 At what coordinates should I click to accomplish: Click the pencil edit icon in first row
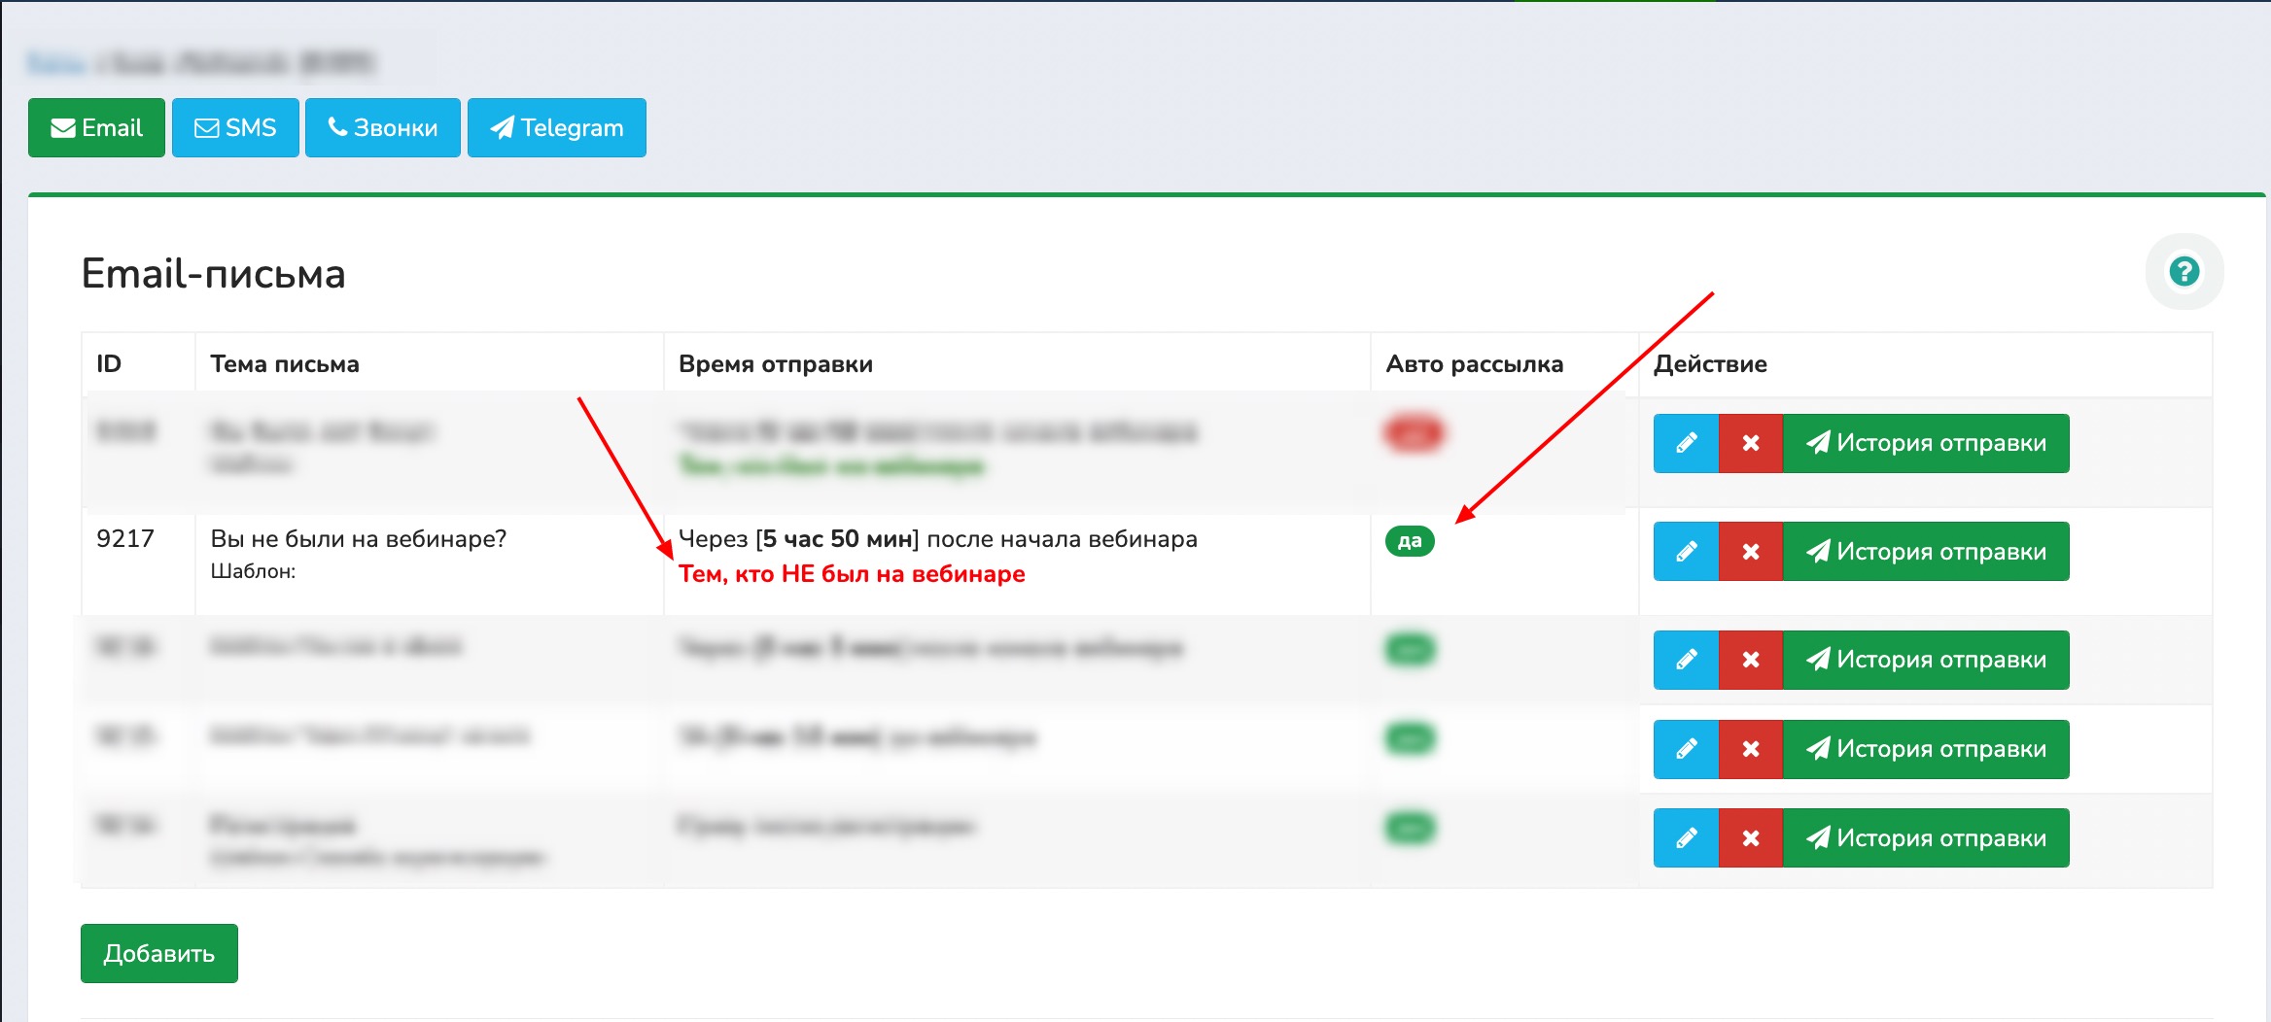point(1686,443)
